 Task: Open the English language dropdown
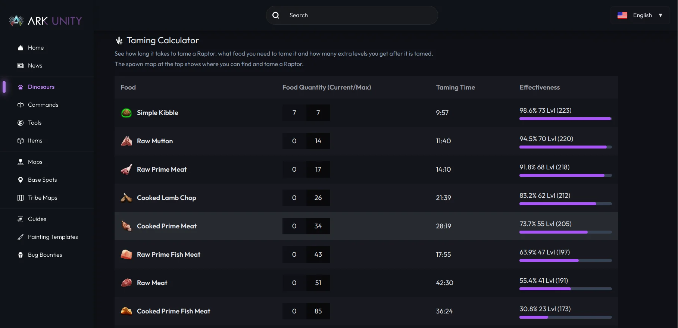pyautogui.click(x=642, y=15)
